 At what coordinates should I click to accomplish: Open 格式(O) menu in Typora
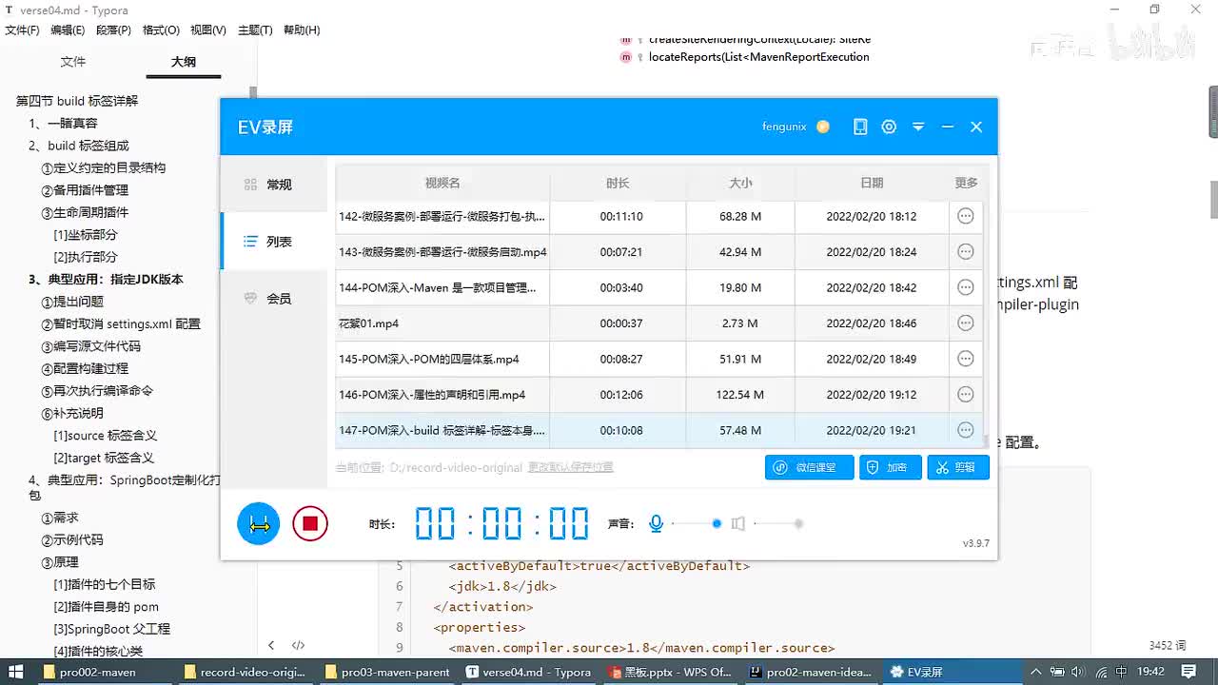161,30
